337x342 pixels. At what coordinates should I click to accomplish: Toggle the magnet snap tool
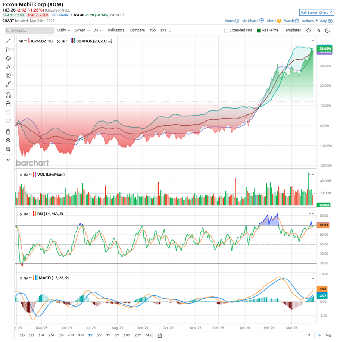click(8, 95)
